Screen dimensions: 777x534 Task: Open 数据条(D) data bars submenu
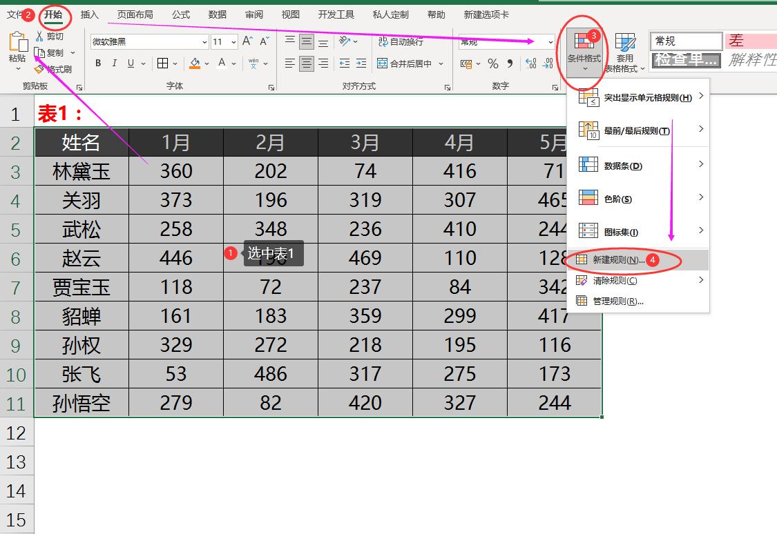pyautogui.click(x=637, y=166)
